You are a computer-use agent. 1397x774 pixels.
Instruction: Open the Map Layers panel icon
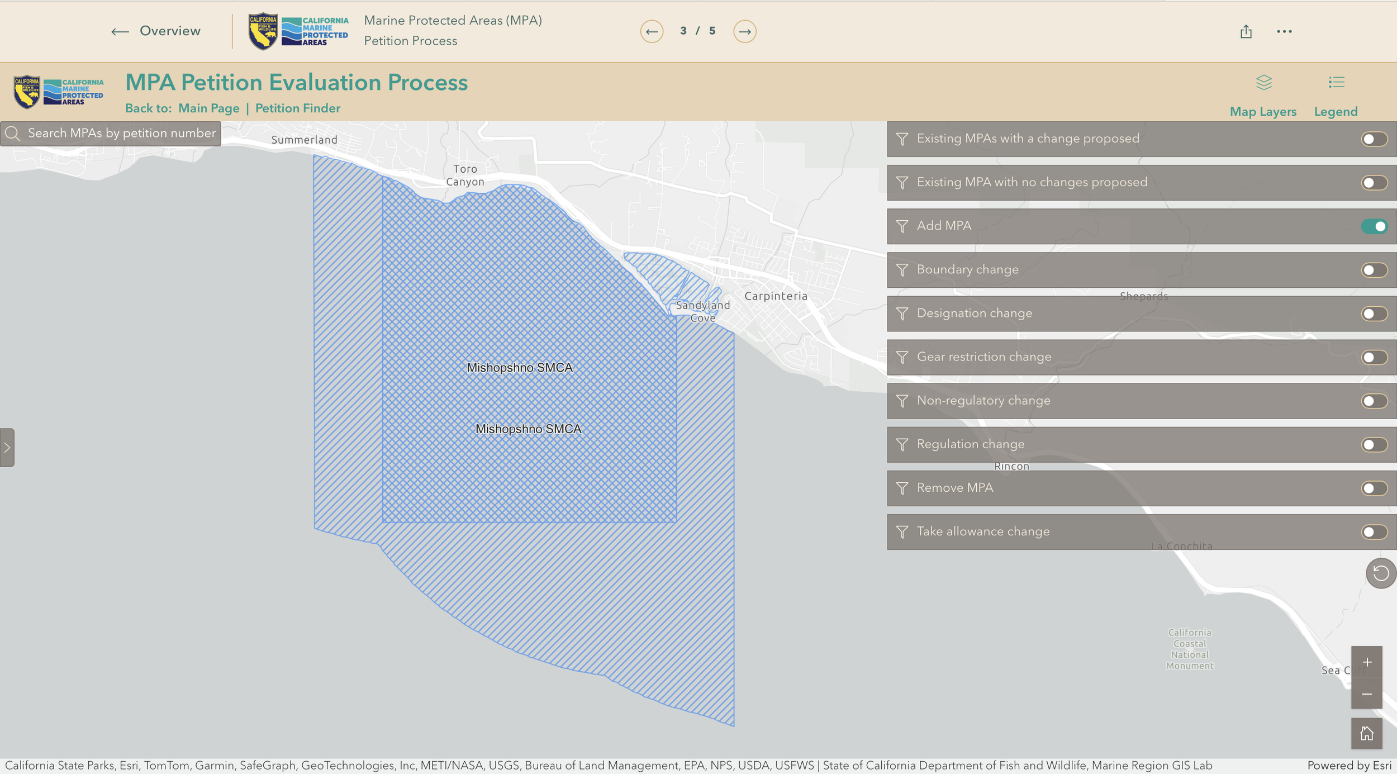pyautogui.click(x=1263, y=83)
